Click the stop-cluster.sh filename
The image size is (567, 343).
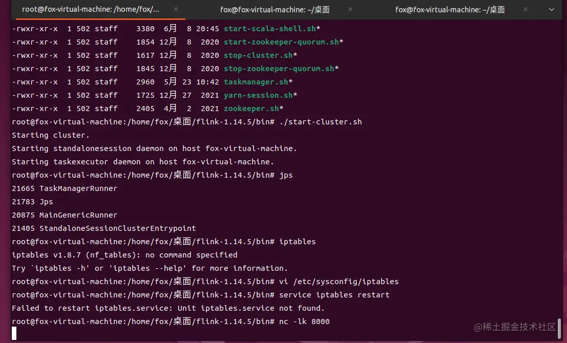click(x=258, y=55)
